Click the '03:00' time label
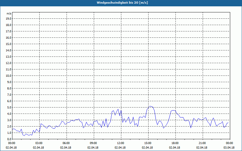This screenshot has width=242, height=151. tap(40, 143)
